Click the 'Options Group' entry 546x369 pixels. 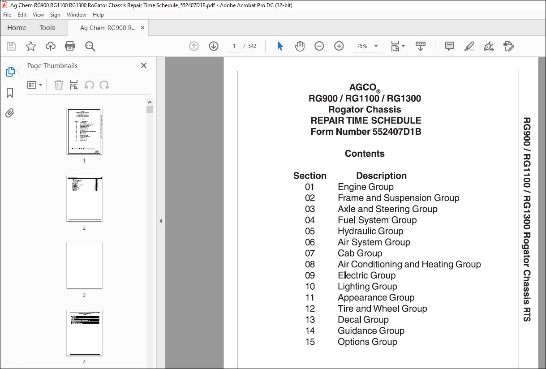click(367, 342)
